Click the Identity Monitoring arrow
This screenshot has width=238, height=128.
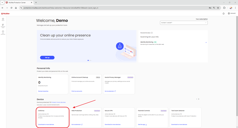click(x=206, y=43)
